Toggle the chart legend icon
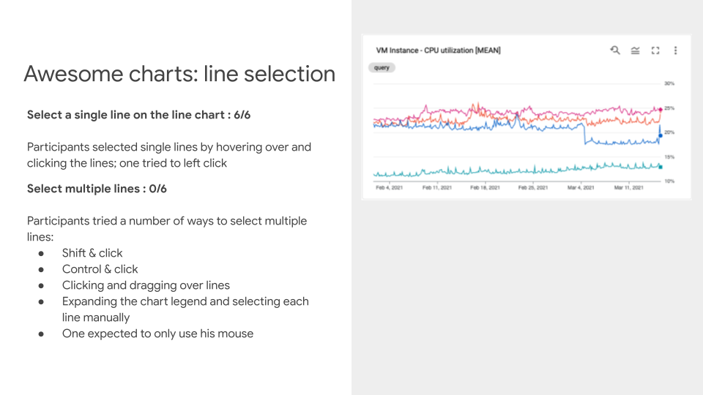Screen dimensions: 703x395 click(635, 50)
